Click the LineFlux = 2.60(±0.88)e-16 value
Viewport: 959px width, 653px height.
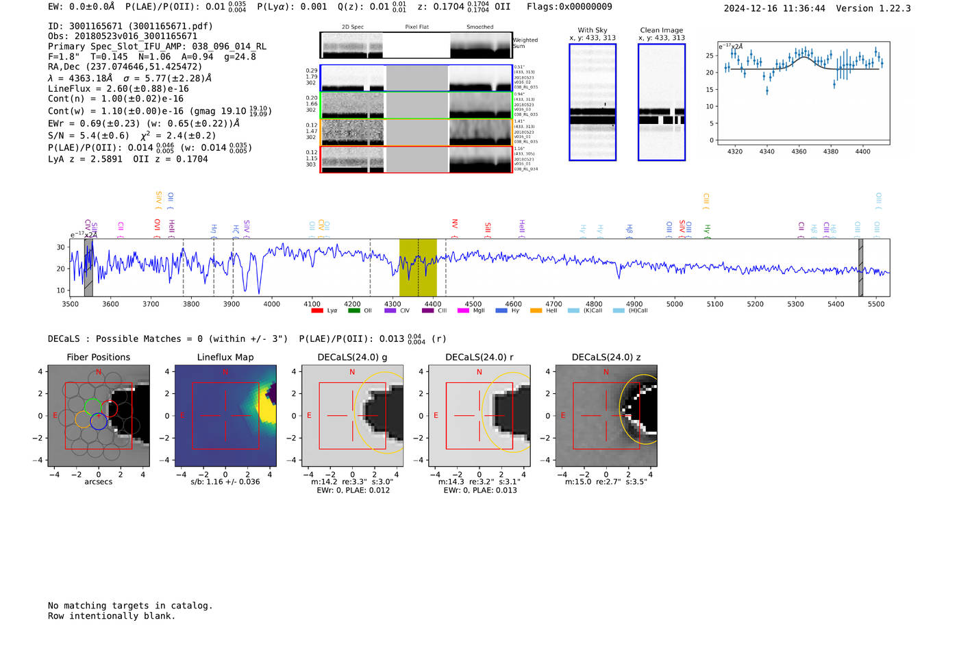[119, 88]
